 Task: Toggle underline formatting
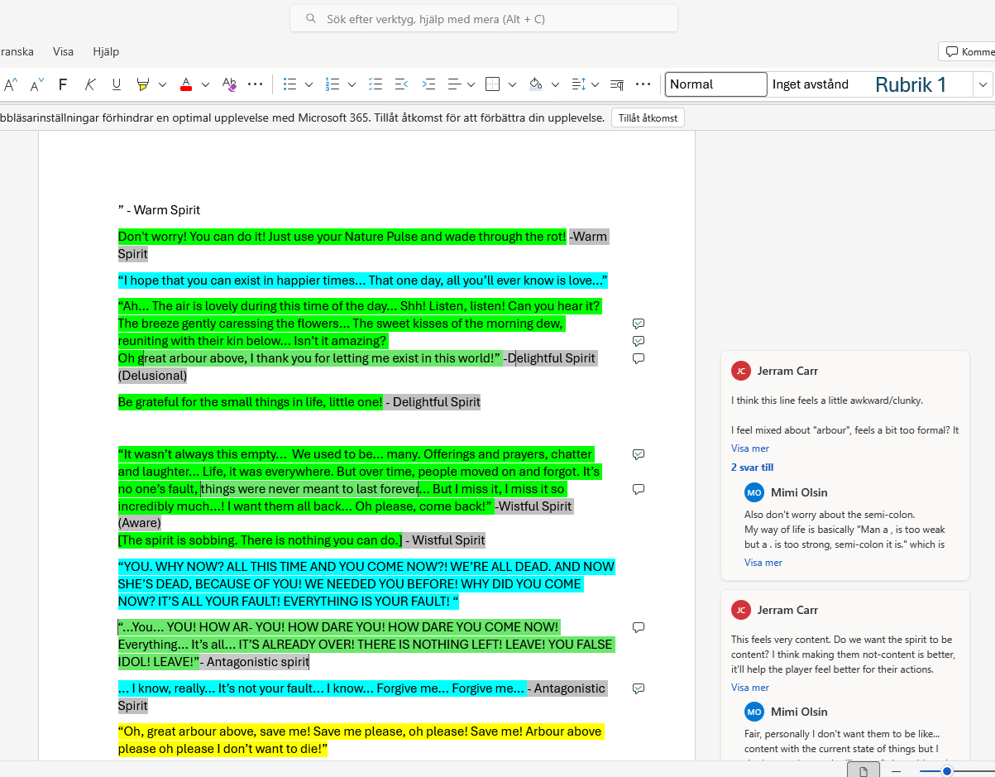click(117, 84)
